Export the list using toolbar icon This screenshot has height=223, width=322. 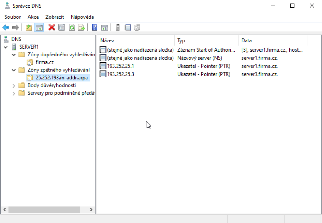pyautogui.click(x=82, y=28)
